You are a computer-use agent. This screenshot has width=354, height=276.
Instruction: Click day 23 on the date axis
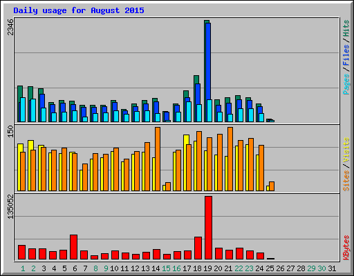coord(249,268)
